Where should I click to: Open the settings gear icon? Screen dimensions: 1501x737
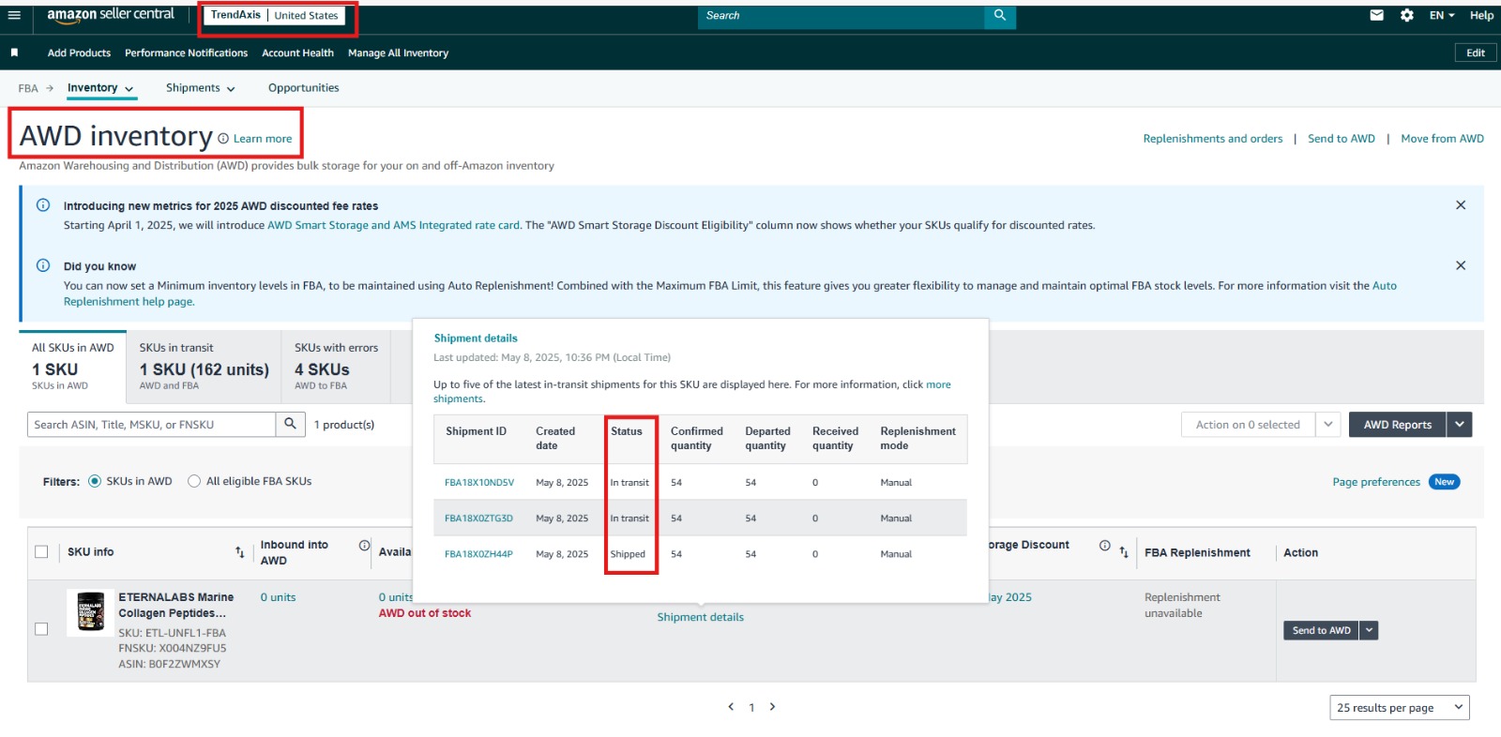[1407, 15]
